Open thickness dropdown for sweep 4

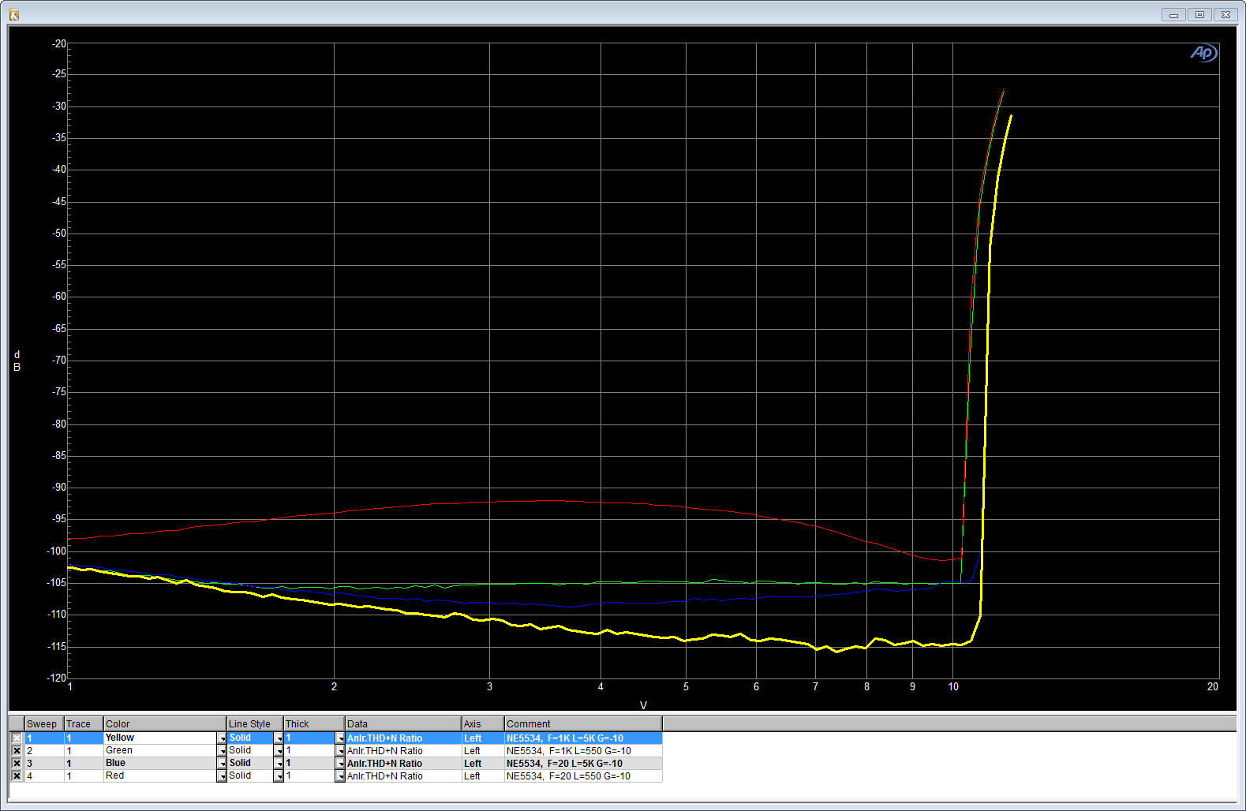[340, 776]
